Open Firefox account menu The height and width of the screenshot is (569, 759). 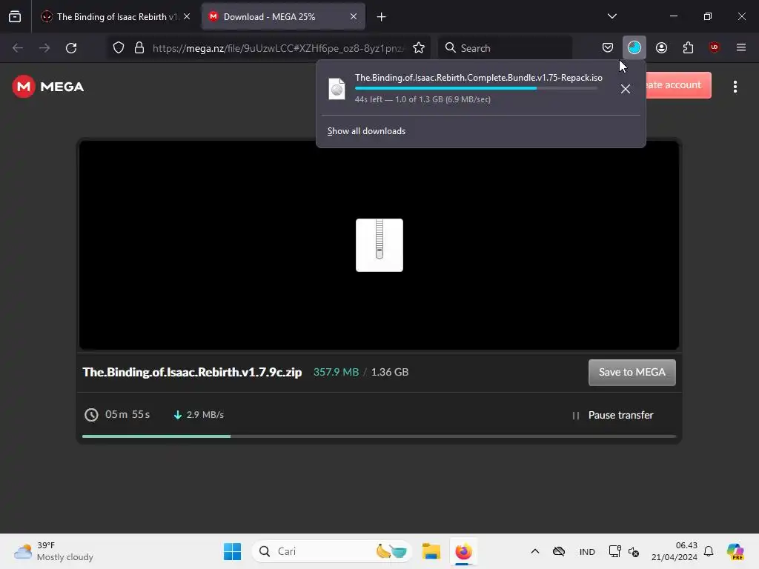pos(661,47)
